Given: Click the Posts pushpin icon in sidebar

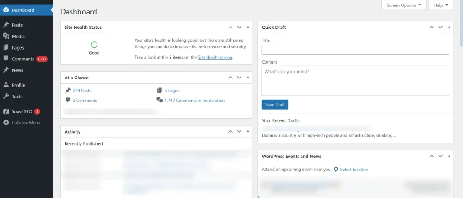Looking at the screenshot, I should (6, 25).
